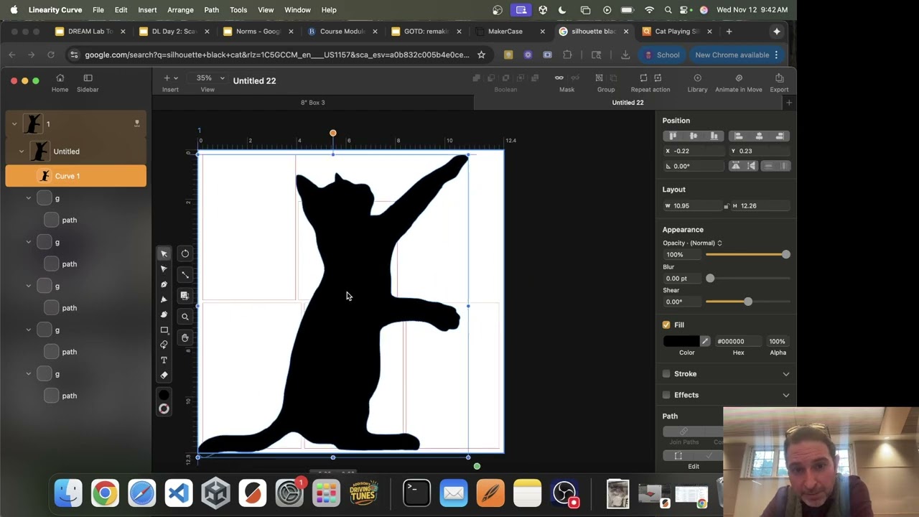Click the School profile button in Chrome
The height and width of the screenshot is (517, 919).
661,55
